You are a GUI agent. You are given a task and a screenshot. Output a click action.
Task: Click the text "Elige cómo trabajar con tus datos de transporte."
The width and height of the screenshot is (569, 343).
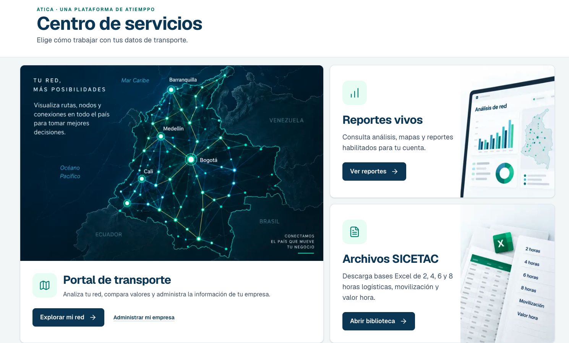point(112,40)
